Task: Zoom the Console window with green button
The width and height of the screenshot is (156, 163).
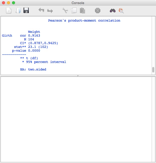Action: pyautogui.click(x=14, y=3)
